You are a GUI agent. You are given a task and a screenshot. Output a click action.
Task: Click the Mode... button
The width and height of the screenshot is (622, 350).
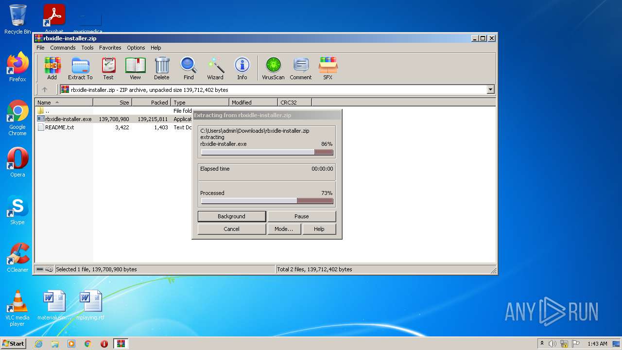[x=284, y=229]
